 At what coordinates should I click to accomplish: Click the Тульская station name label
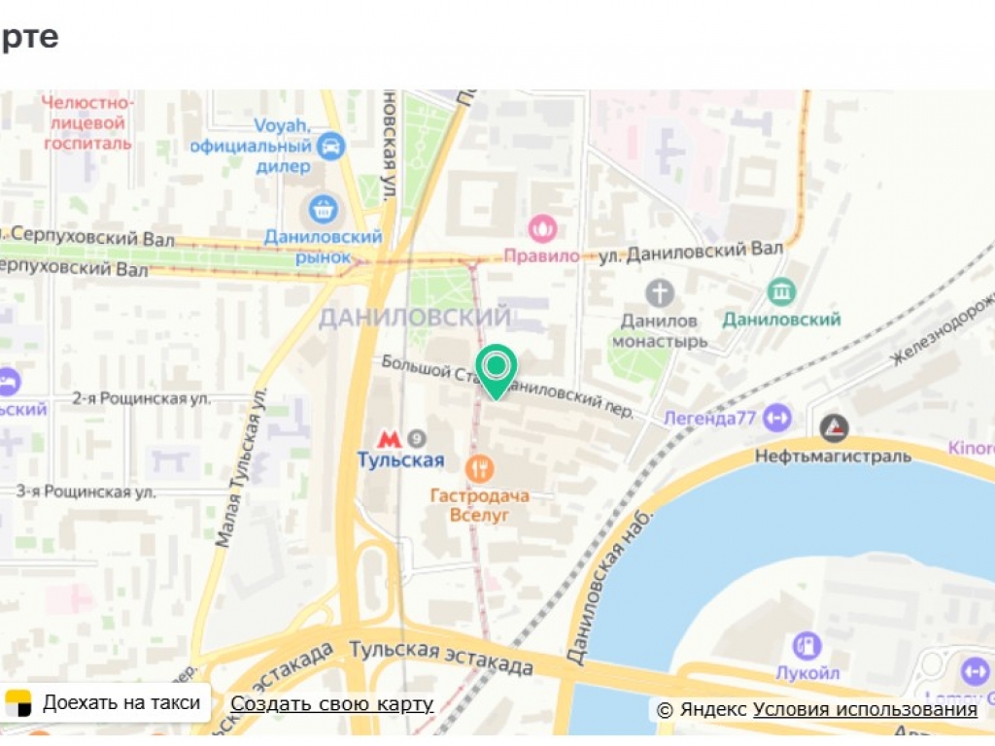(x=400, y=459)
